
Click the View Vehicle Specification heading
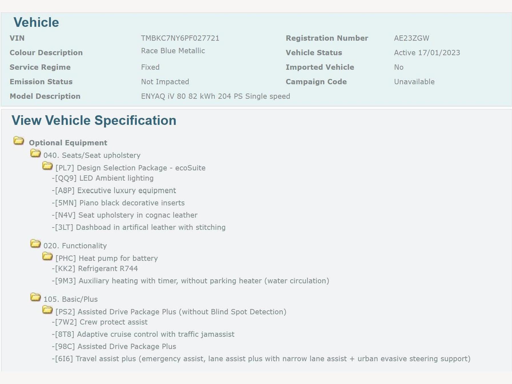[94, 121]
